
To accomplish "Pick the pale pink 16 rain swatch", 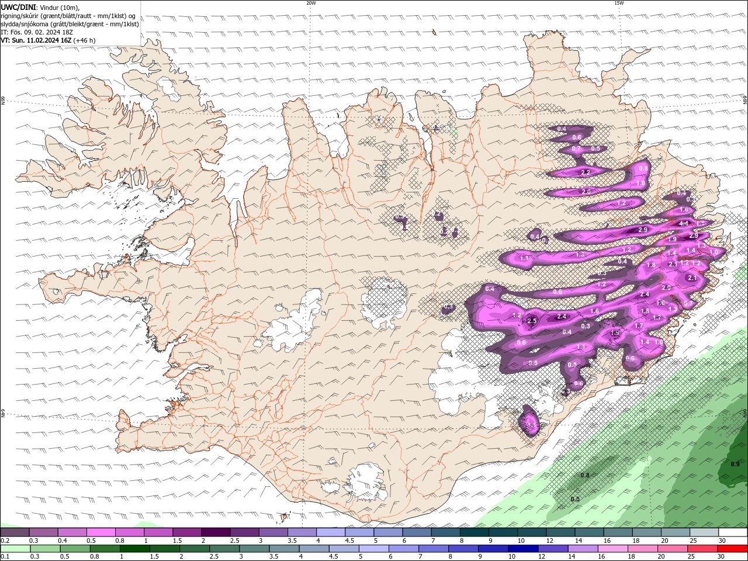I will (612, 549).
